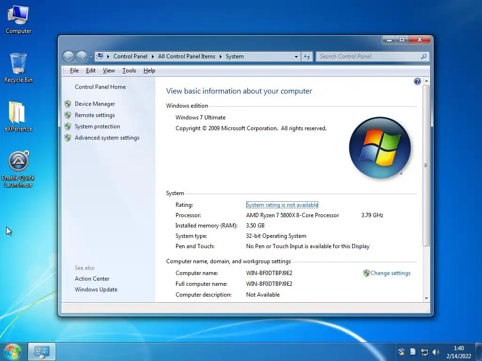Click the address bar location icon
Screen dimensions: 482x361
100,56
